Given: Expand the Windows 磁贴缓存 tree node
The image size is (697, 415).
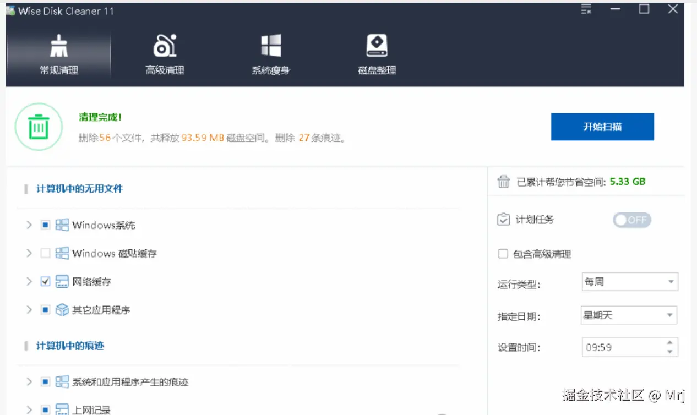Looking at the screenshot, I should click(x=29, y=253).
